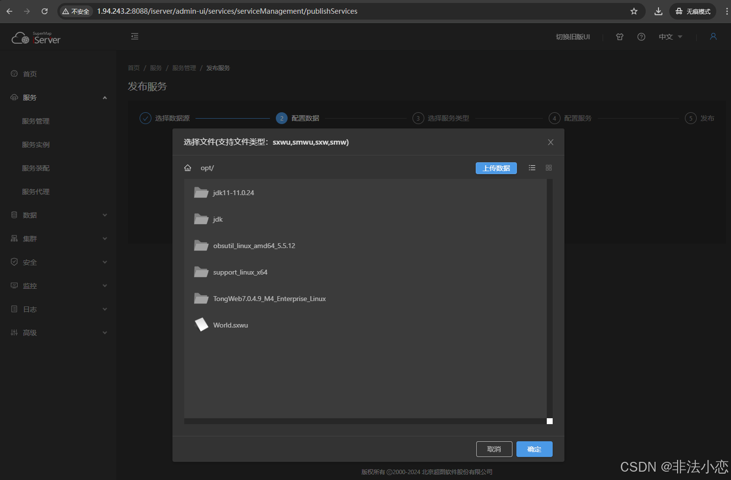The height and width of the screenshot is (480, 731).
Task: Open 服务装配 submenu item
Action: tap(36, 168)
